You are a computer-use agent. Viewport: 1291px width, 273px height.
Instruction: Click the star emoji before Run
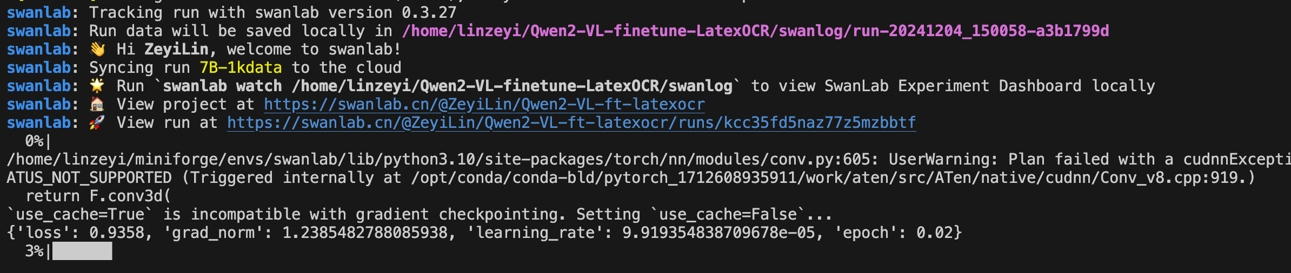coord(97,86)
